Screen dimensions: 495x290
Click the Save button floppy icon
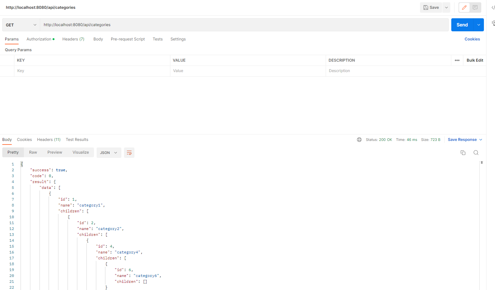pyautogui.click(x=426, y=8)
